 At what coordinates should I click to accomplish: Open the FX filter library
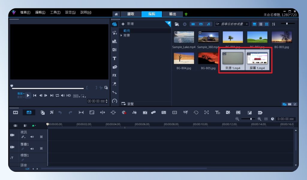point(115,75)
